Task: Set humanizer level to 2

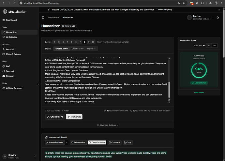Action: click(x=59, y=42)
